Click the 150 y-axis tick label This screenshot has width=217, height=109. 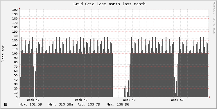point(15,32)
